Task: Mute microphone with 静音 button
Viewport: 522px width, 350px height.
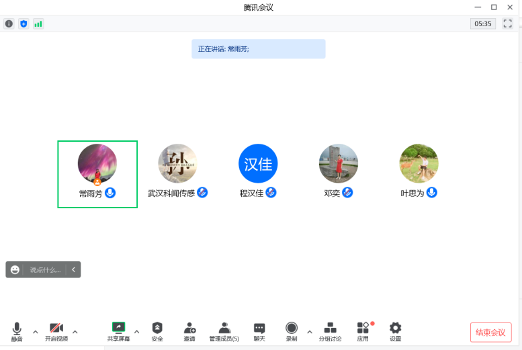Action: click(17, 331)
